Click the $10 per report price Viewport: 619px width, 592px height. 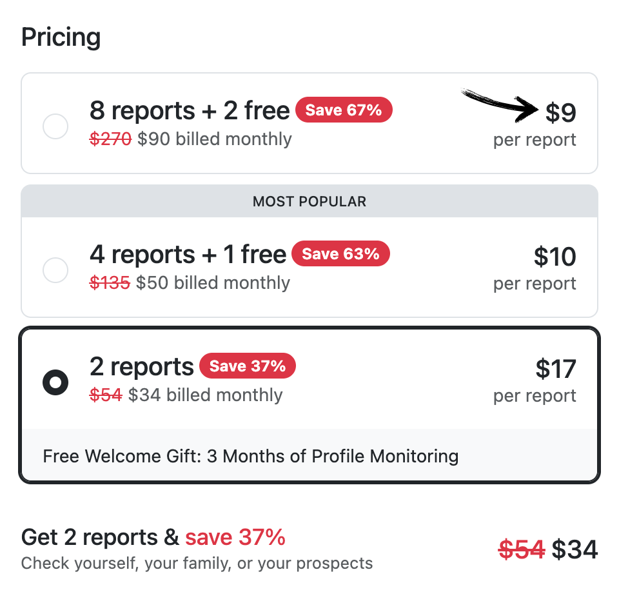(555, 256)
